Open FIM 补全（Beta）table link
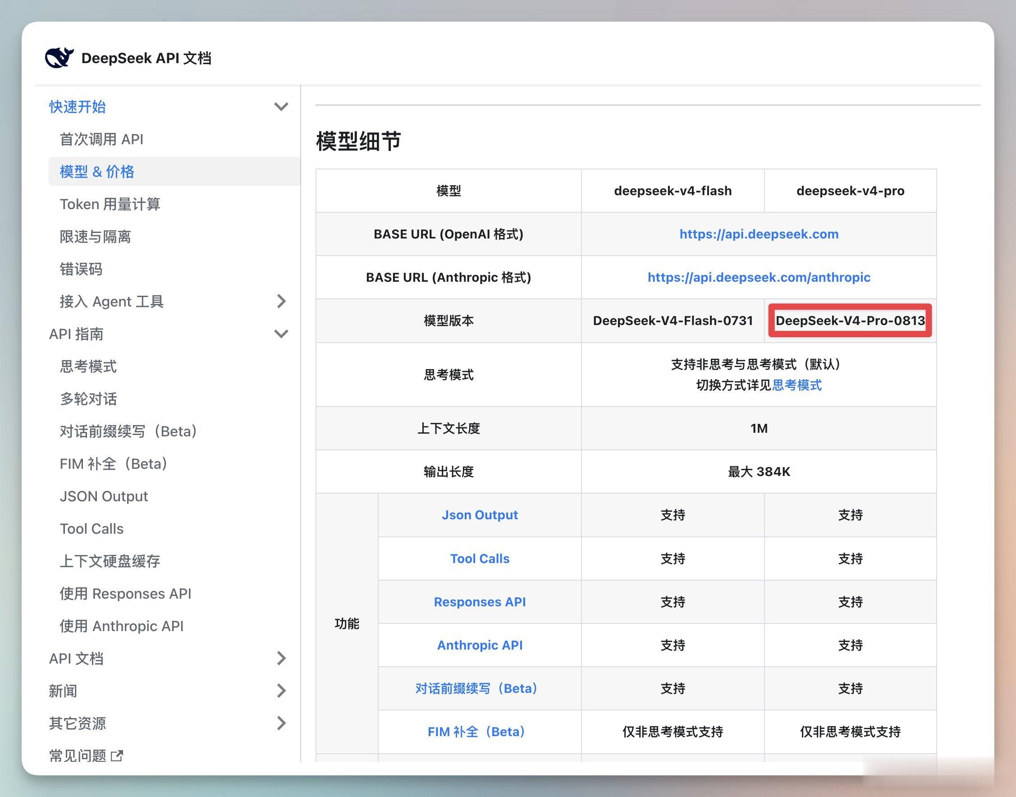The height and width of the screenshot is (797, 1016). (477, 732)
